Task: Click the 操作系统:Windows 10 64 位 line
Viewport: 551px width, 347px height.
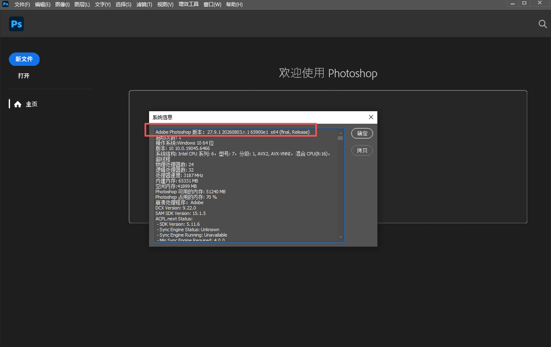Action: [x=184, y=143]
